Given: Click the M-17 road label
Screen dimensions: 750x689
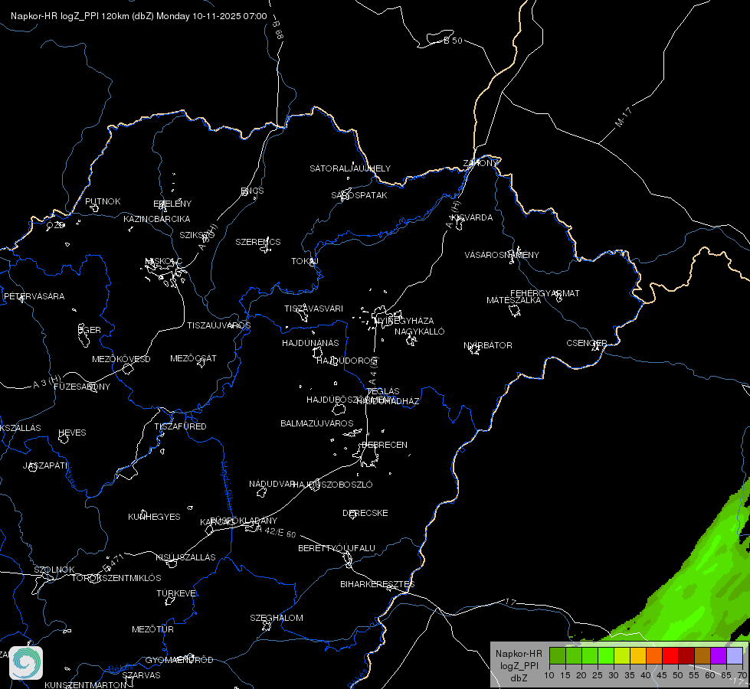Looking at the screenshot, I should (624, 117).
